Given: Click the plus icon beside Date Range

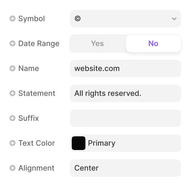Looking at the screenshot, I should (12, 44).
